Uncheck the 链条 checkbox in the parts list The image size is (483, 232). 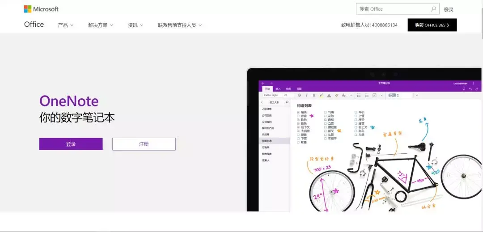tap(298, 123)
